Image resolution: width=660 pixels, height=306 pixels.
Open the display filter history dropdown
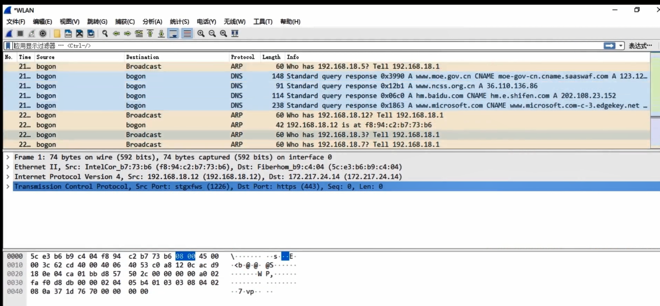coord(621,46)
